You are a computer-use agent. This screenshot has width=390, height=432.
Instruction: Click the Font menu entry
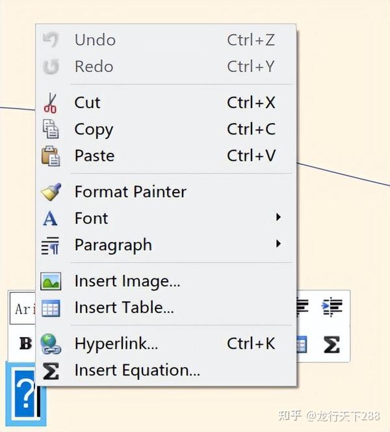[92, 218]
